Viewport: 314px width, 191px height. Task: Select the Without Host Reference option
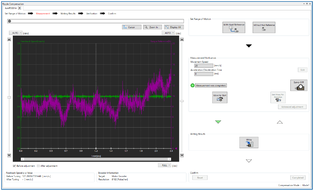(x=264, y=27)
